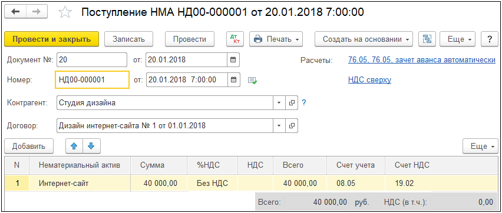
Task: Click the posted status icon with checkmark
Action: point(252,80)
